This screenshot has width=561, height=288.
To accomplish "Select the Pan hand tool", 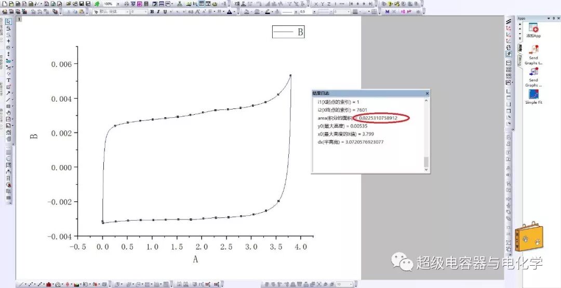I will pos(9,113).
